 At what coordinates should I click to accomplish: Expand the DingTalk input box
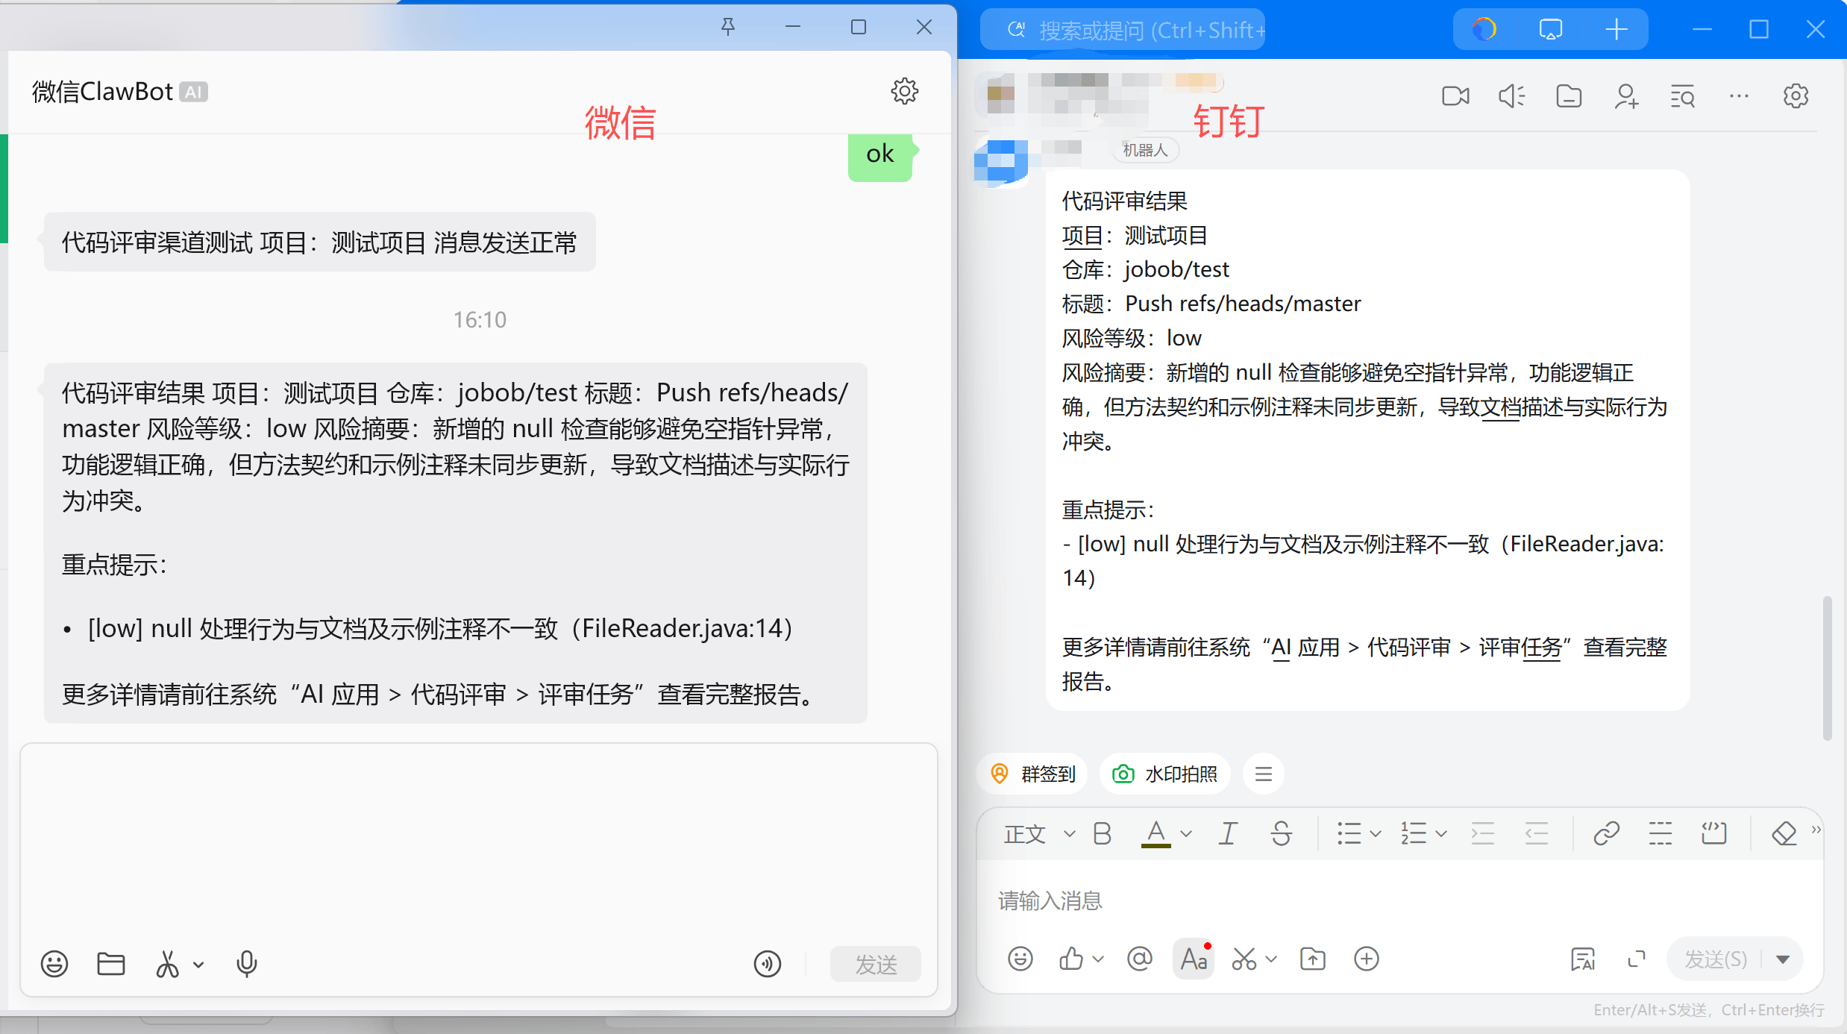coord(1637,959)
